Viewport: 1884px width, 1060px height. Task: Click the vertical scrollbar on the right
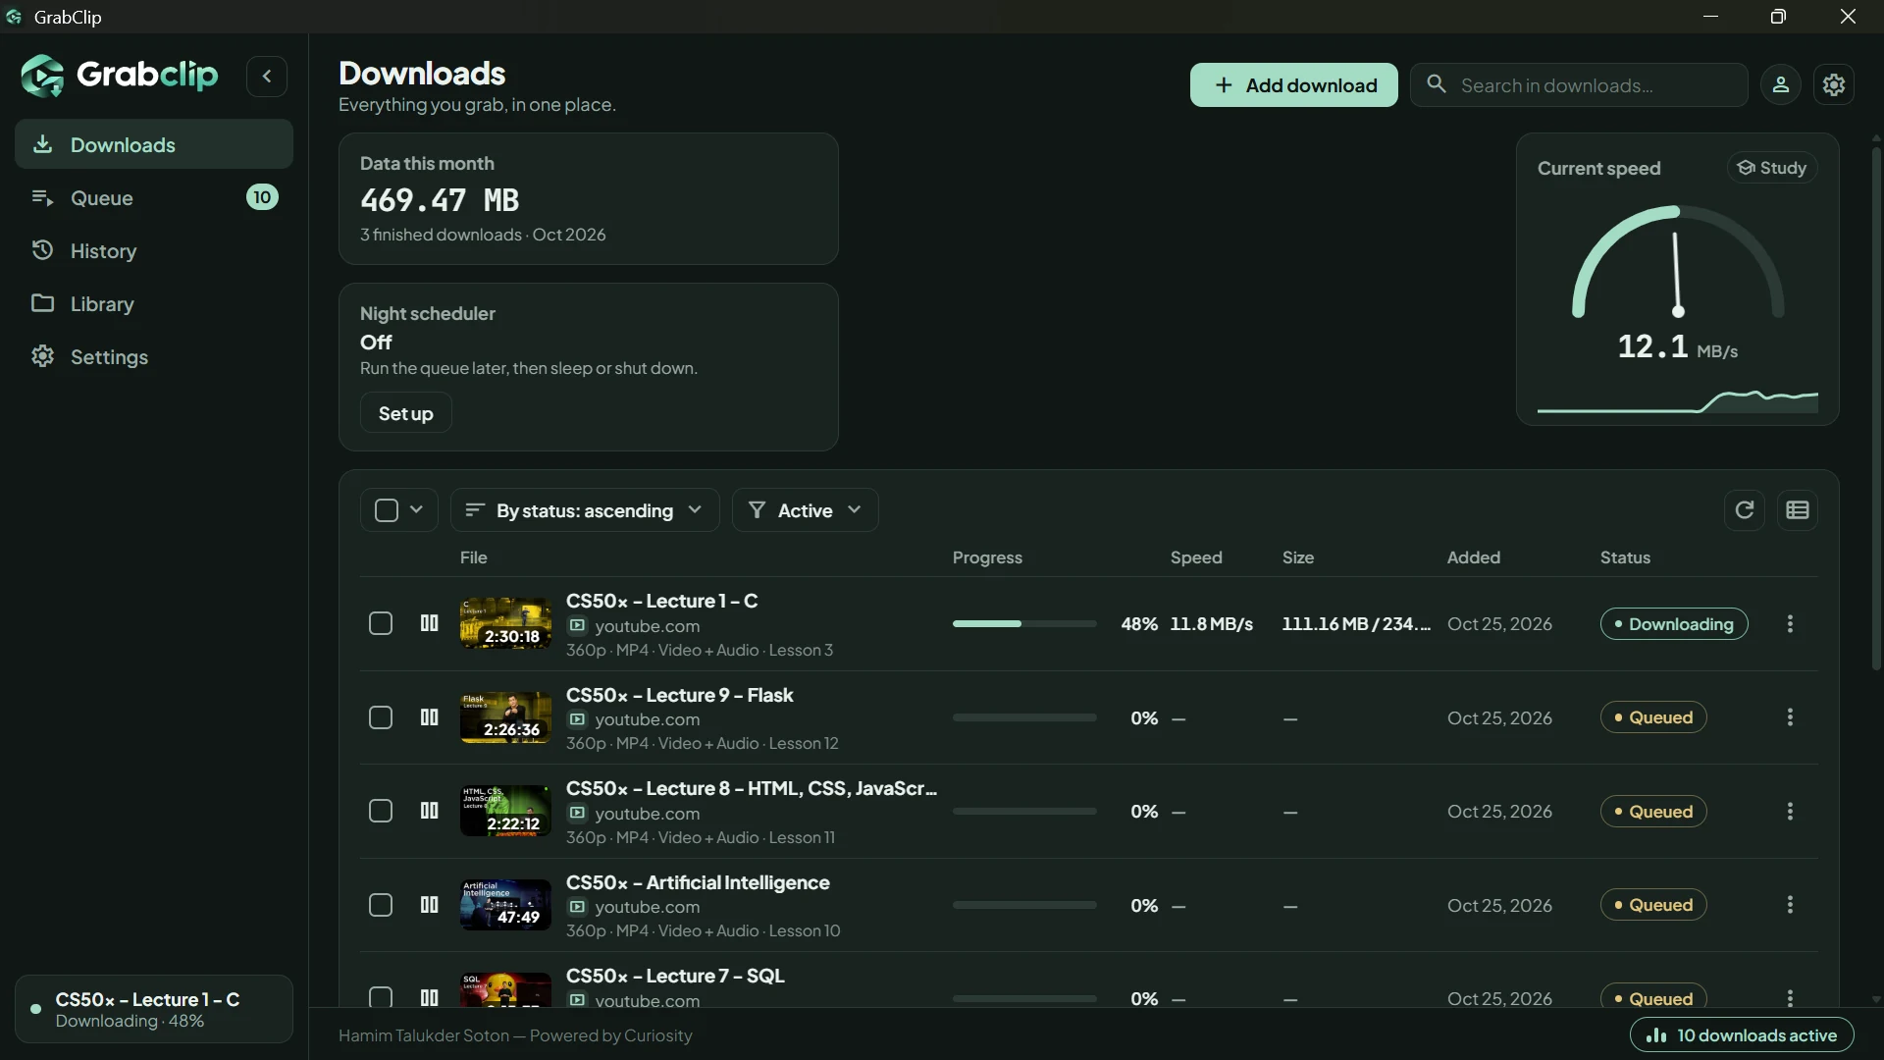pyautogui.click(x=1876, y=407)
